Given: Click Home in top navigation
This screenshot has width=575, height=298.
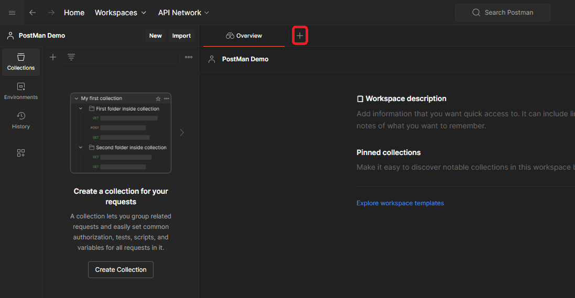Looking at the screenshot, I should tap(74, 13).
